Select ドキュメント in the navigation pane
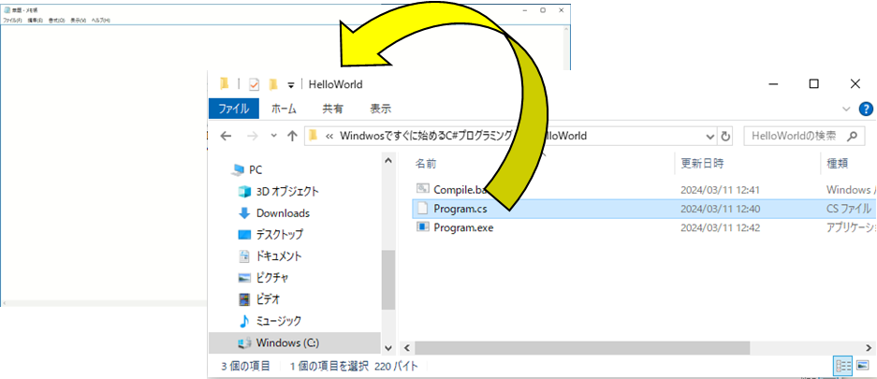The image size is (877, 379). (x=279, y=256)
